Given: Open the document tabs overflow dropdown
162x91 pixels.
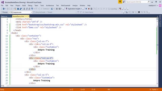Looking at the screenshot, I should pyautogui.click(x=157, y=16).
